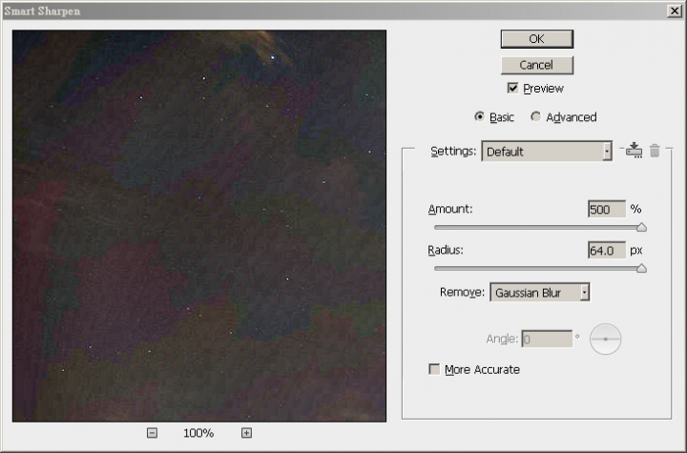Enable the More Accurate checkbox
Screen dimensions: 687x453
pos(434,369)
